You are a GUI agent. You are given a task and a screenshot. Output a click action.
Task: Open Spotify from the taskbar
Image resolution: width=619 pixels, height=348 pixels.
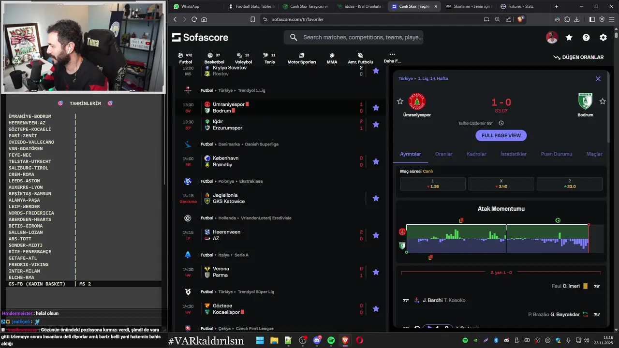(x=331, y=340)
